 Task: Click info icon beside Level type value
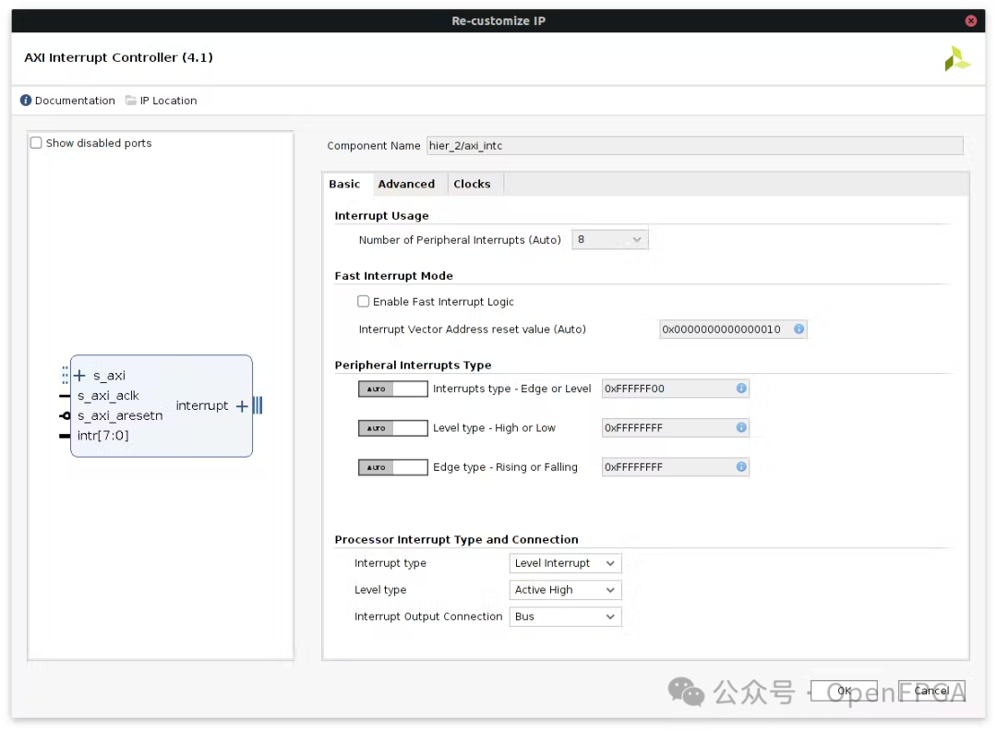pos(741,428)
